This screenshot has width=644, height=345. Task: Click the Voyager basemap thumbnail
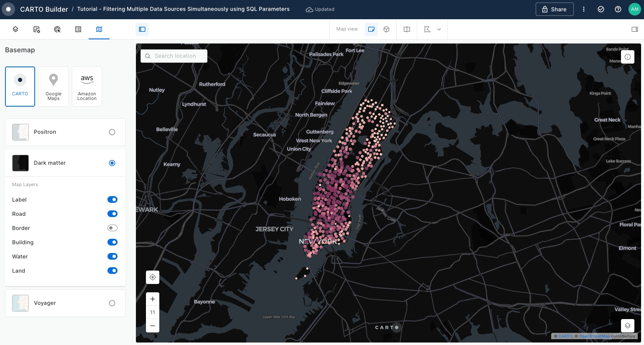[x=20, y=303]
